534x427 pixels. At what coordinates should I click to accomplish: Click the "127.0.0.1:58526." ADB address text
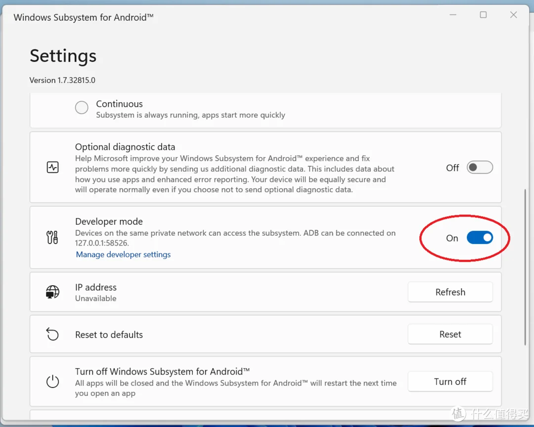(x=102, y=243)
